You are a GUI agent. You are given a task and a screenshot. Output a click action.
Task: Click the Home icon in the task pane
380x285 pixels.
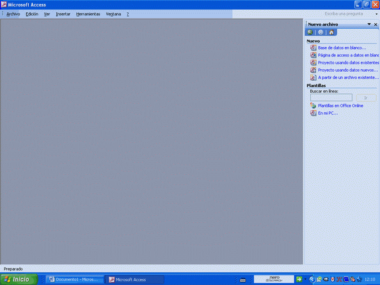(x=331, y=32)
